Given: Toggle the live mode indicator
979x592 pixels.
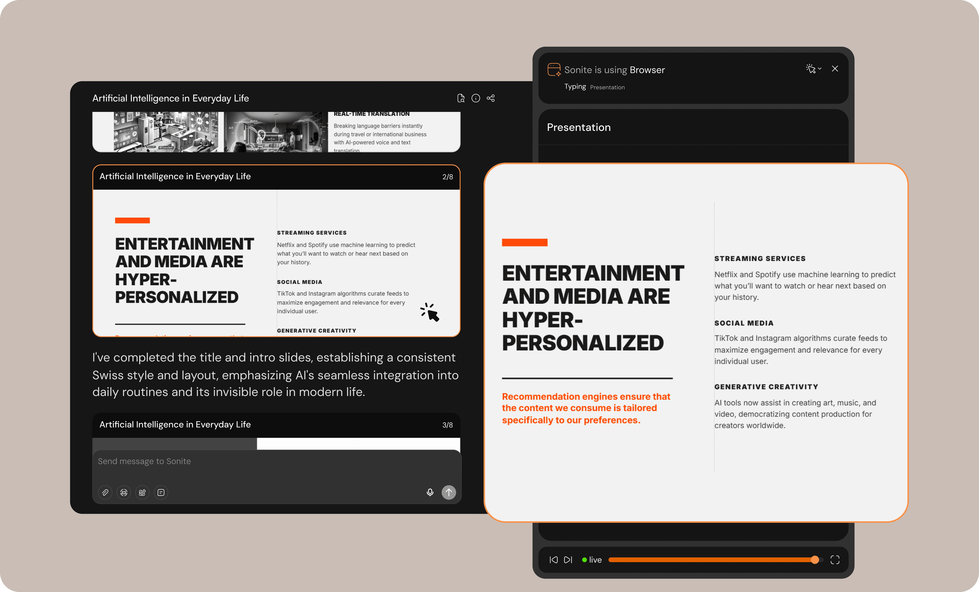Looking at the screenshot, I should [592, 559].
